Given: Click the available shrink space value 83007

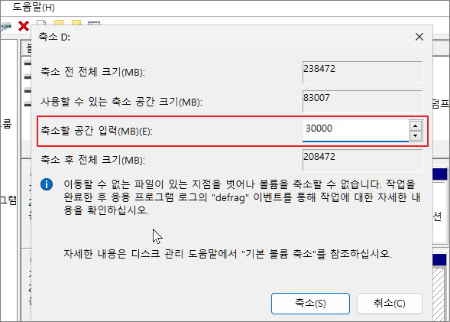Looking at the screenshot, I should pyautogui.click(x=362, y=102).
